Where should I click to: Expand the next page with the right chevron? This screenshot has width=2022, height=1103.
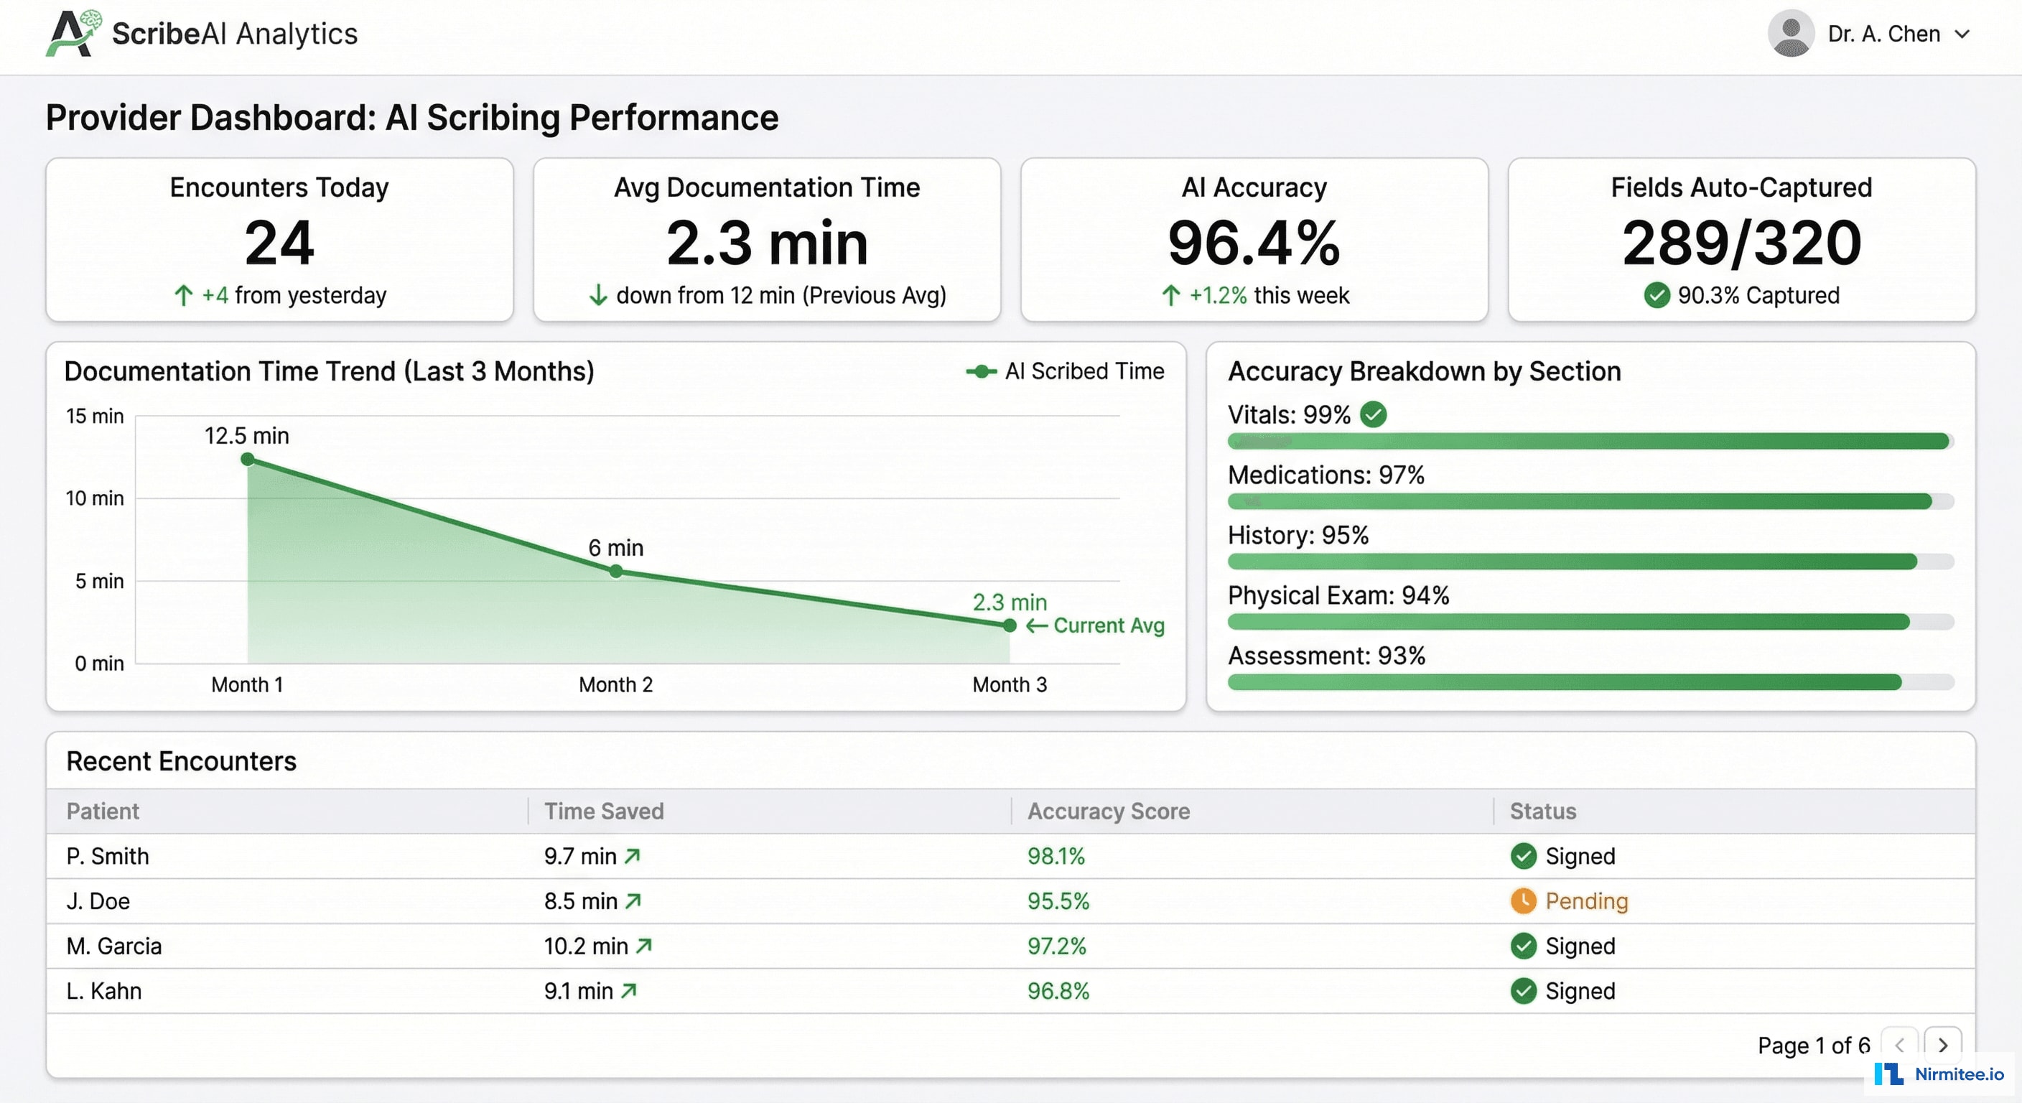1944,1045
